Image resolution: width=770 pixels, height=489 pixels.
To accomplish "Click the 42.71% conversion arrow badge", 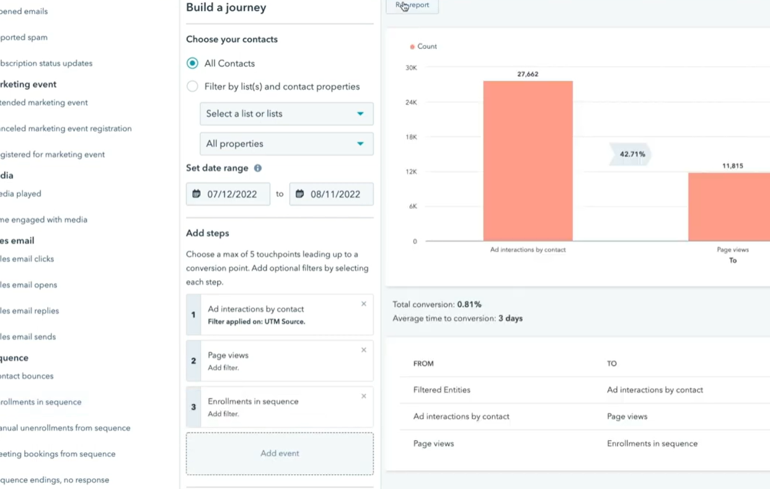I will click(631, 154).
